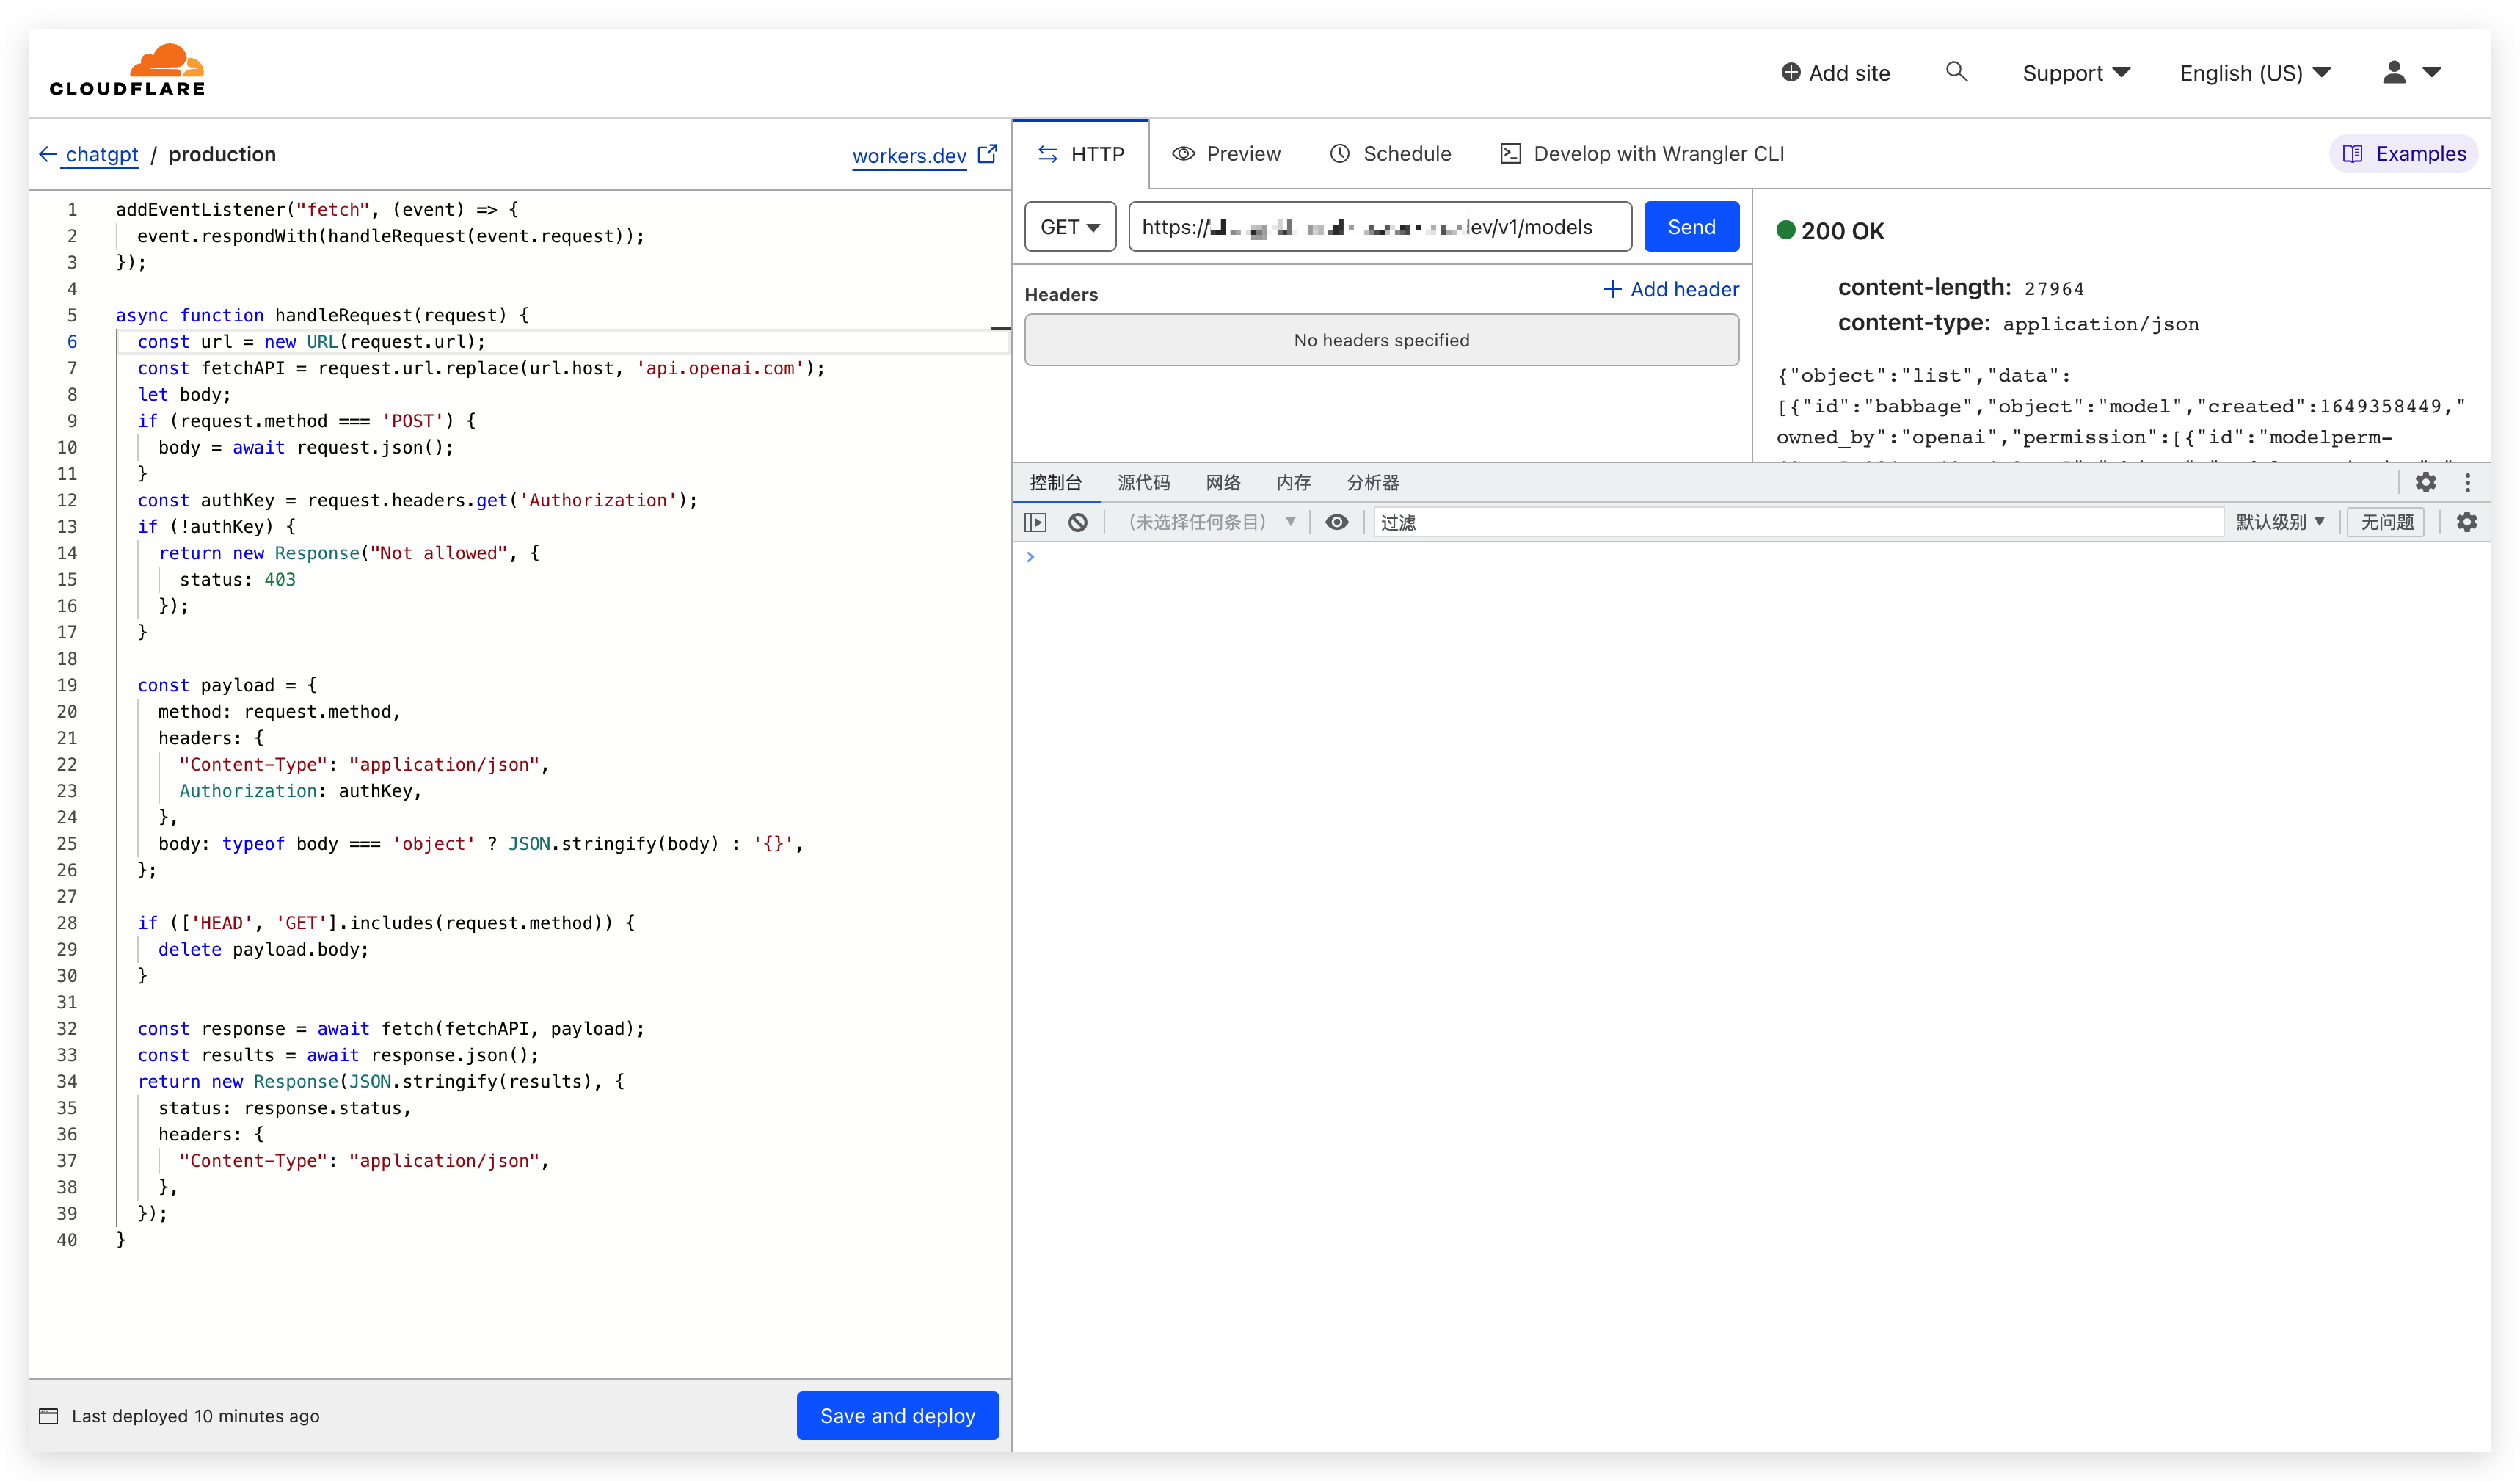The width and height of the screenshot is (2520, 1481).
Task: Open the devtools three-dot menu
Action: (x=2467, y=482)
